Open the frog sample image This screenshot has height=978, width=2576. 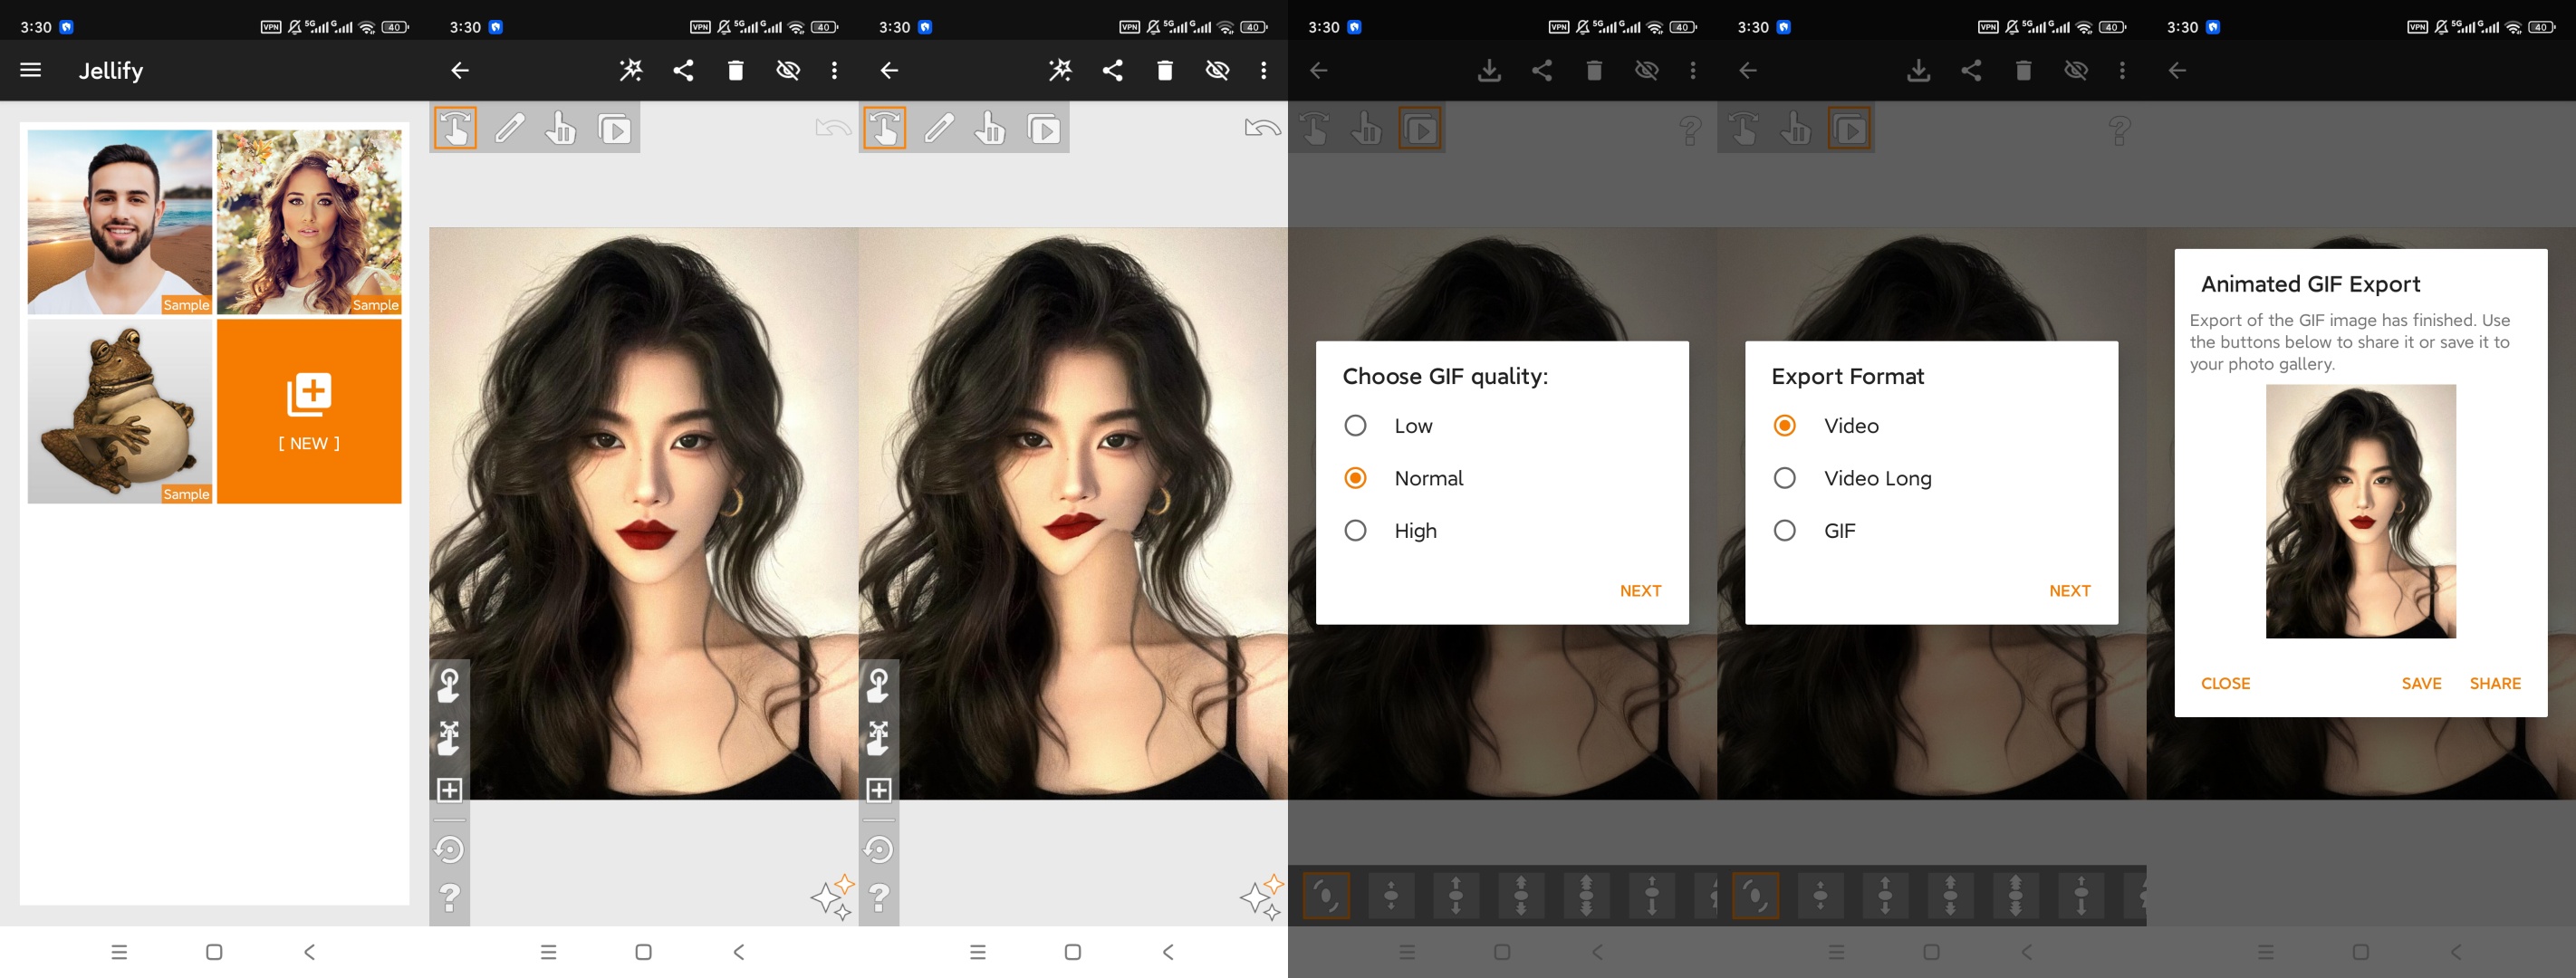[120, 411]
